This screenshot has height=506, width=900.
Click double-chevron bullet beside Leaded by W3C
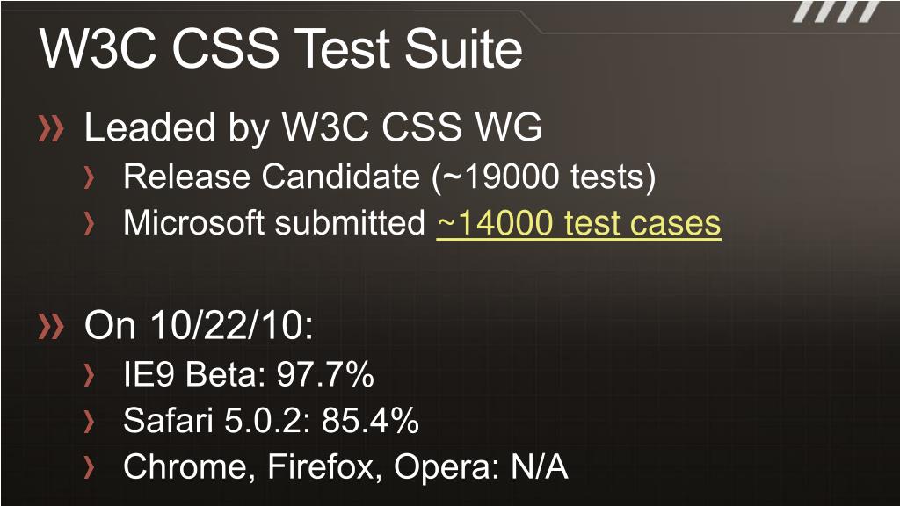point(51,128)
